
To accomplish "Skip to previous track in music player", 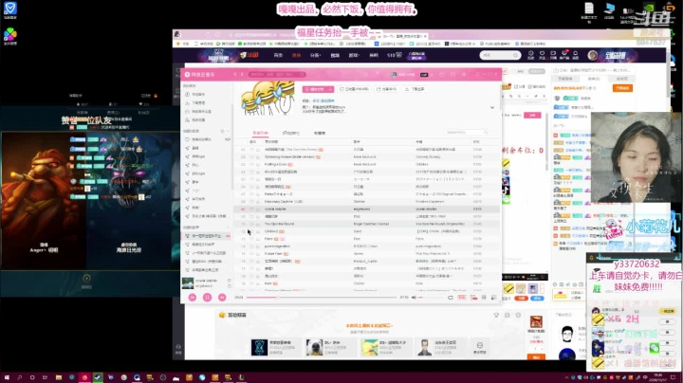I will (x=192, y=298).
